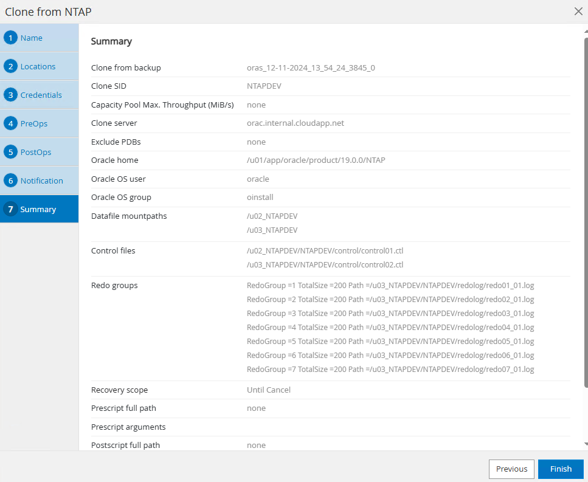Click the step 2 number badge
Viewport: 588px width, 482px height.
click(10, 66)
